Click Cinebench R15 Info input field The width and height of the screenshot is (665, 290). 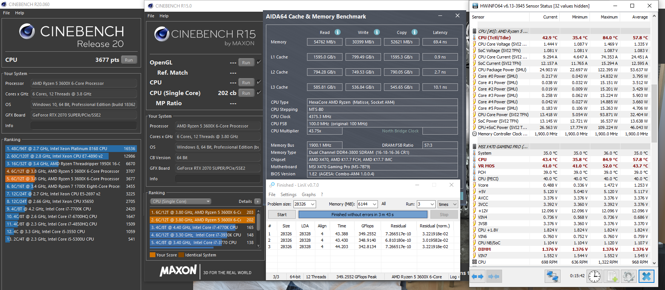click(218, 179)
